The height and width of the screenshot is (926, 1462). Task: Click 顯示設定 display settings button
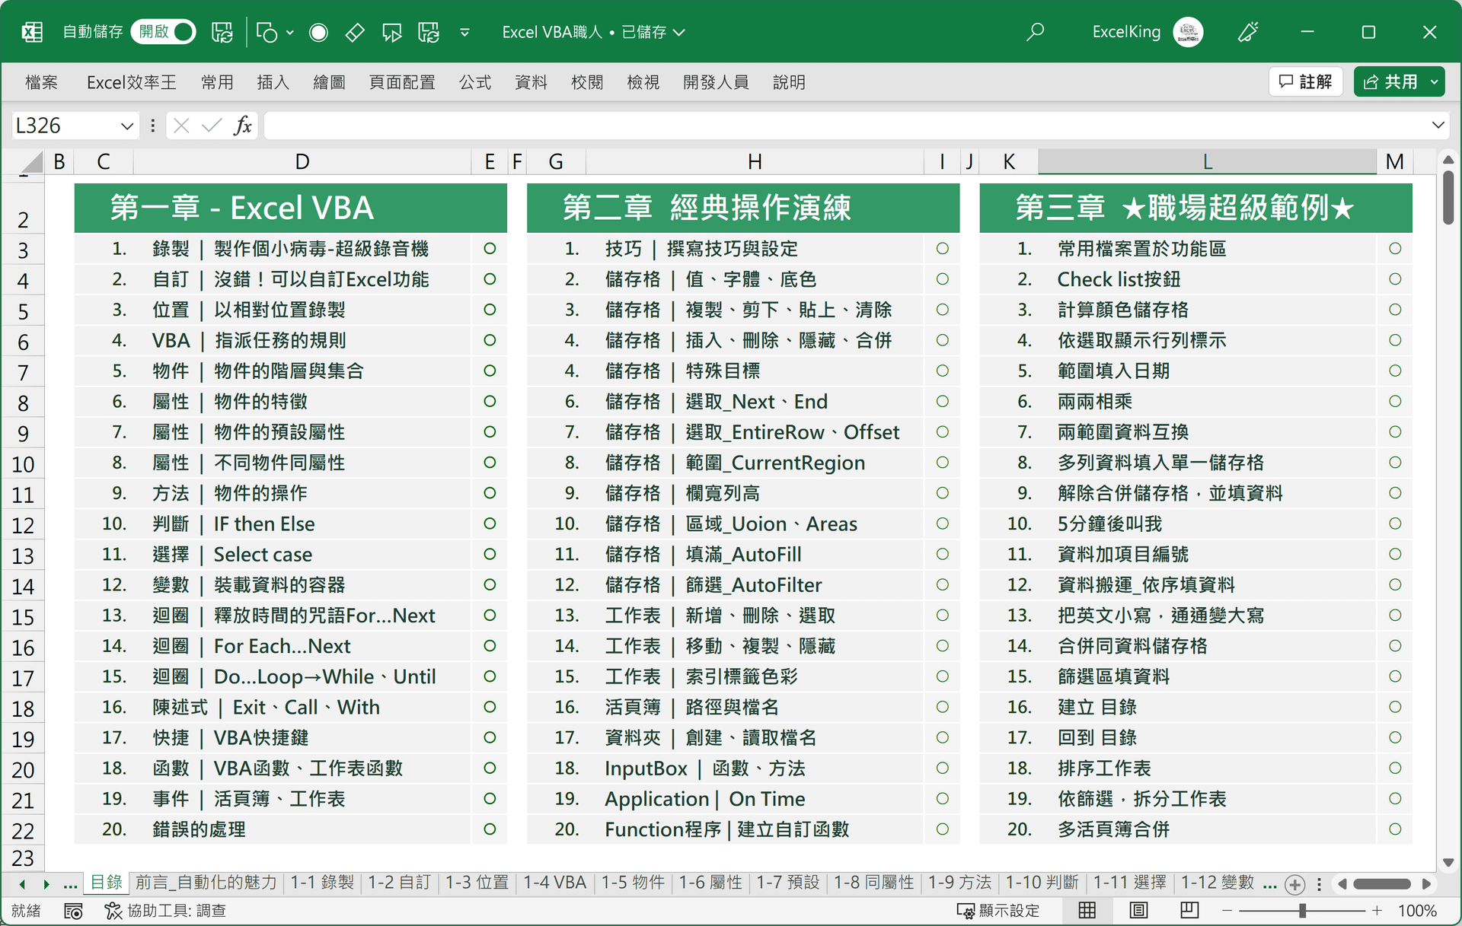point(998,911)
